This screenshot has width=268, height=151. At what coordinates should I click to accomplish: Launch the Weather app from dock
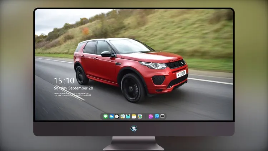pos(111,116)
